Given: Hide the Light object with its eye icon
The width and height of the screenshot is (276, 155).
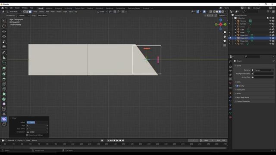Looking at the screenshot, I should pyautogui.click(x=270, y=30).
